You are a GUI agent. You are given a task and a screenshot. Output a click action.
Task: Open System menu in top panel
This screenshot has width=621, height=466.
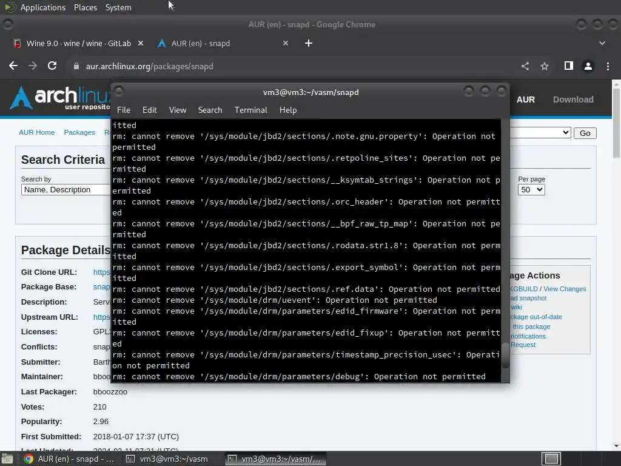(118, 7)
